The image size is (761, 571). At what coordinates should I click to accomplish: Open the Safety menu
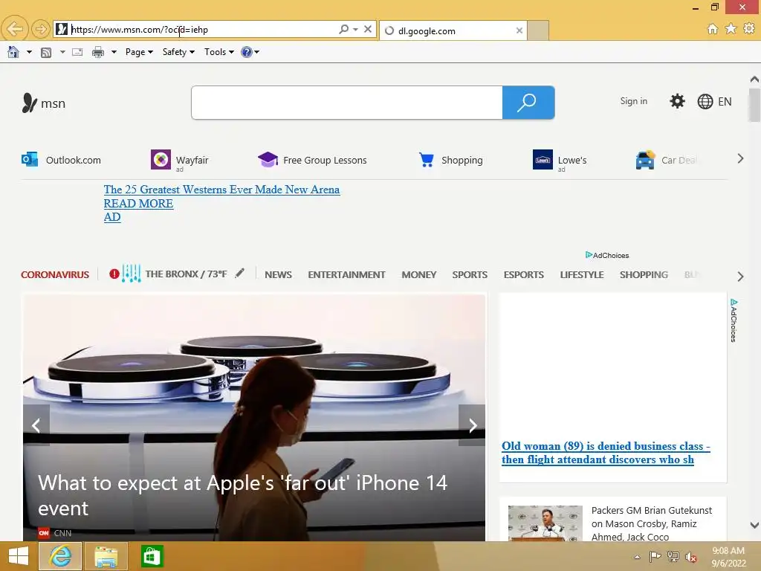[x=178, y=52]
